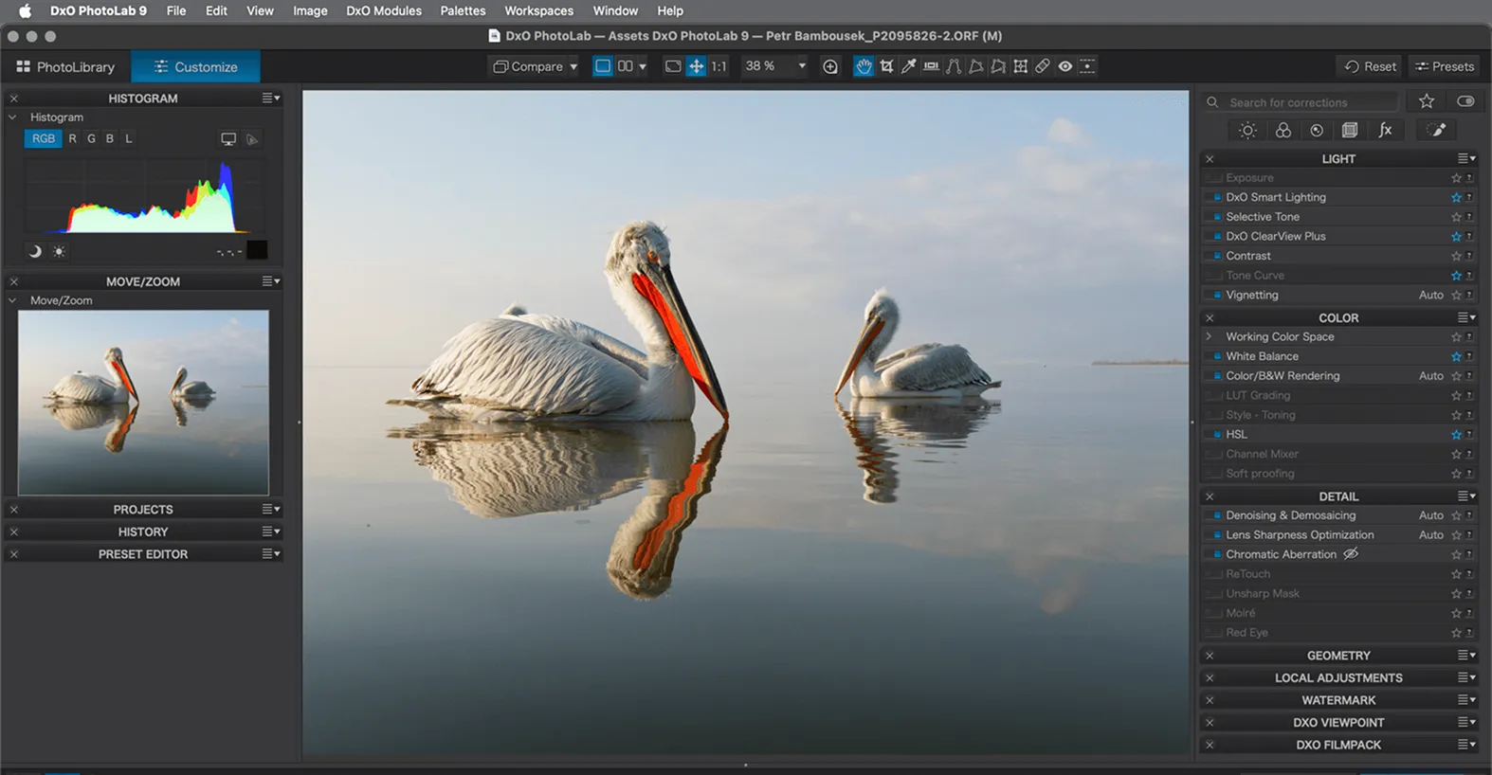Click the circled plus zoom icon
Viewport: 1492px width, 775px height.
coord(830,66)
